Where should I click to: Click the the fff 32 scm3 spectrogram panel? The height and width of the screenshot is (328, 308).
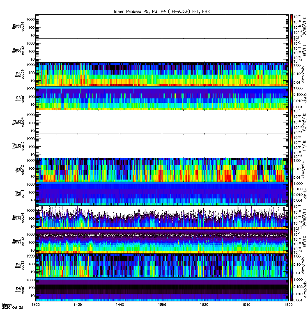pyautogui.click(x=162, y=241)
